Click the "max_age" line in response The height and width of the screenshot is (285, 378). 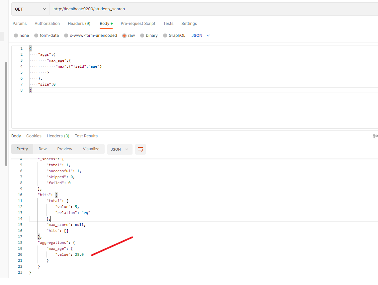tap(59, 249)
